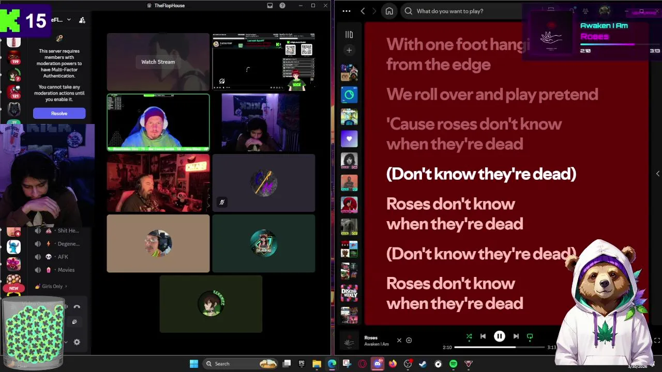Select Kick banner webcam tile
662x372 pixels.
(261, 122)
